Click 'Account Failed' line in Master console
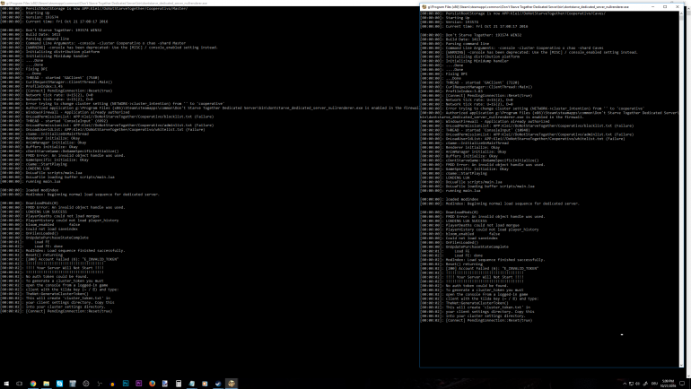Viewport: 691px width, 389px height. tap(72, 259)
